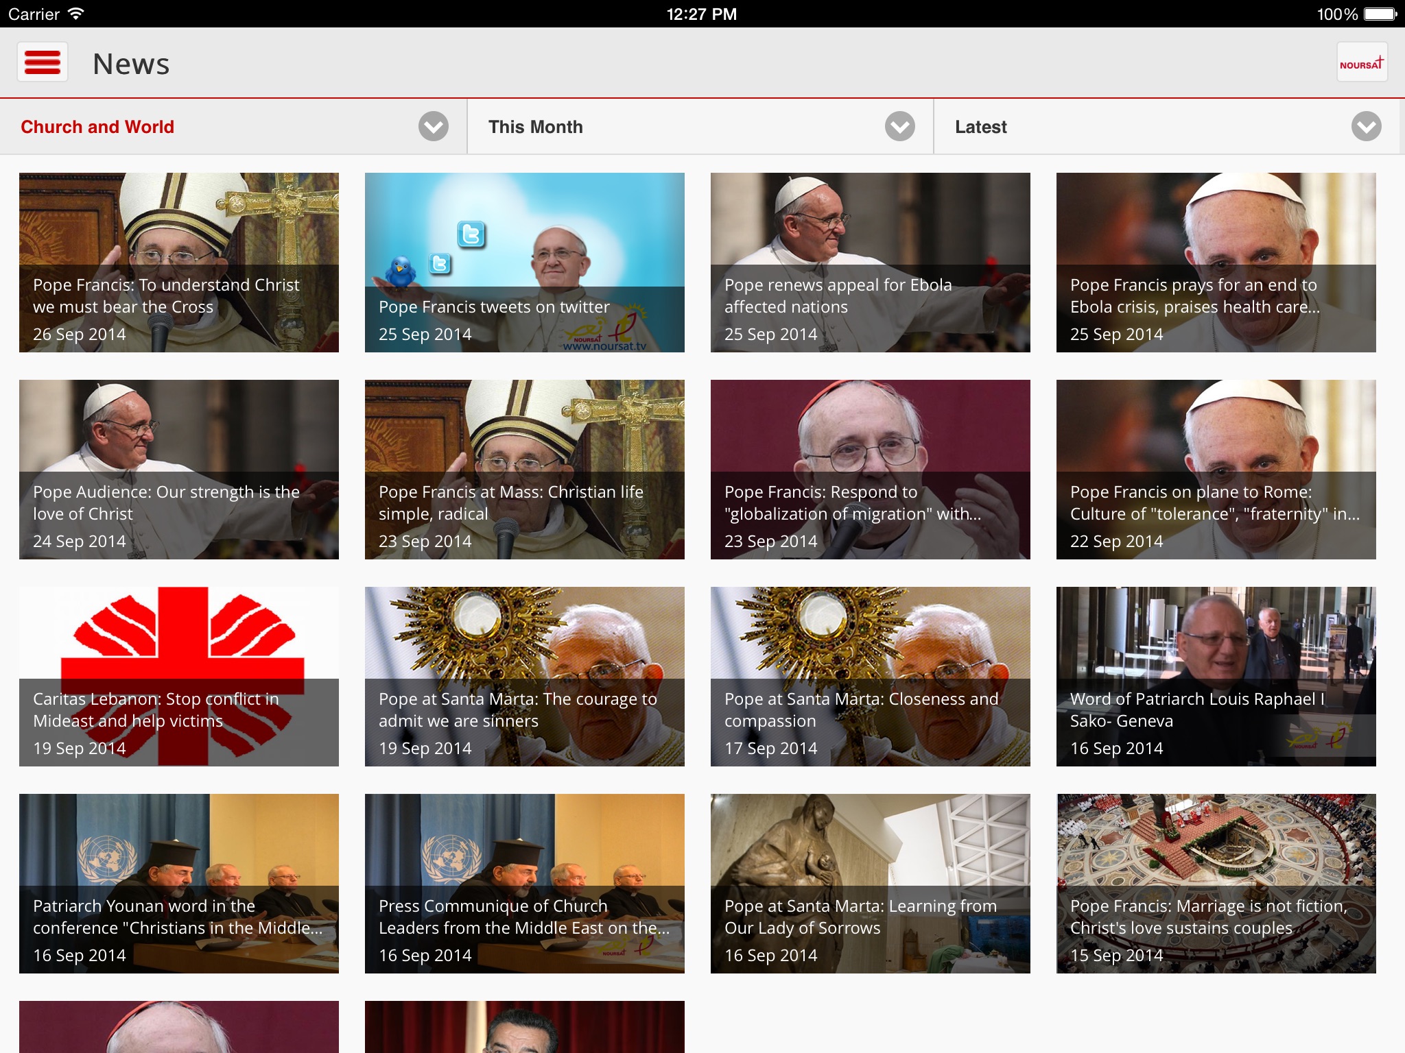Tap the Noursat logo icon
Viewport: 1405px width, 1053px height.
pyautogui.click(x=1362, y=63)
